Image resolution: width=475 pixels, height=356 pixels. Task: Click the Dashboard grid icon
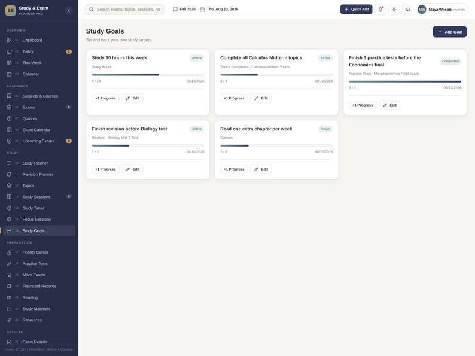click(x=9, y=40)
